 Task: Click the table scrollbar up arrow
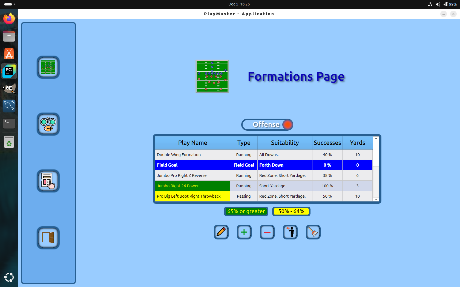pyautogui.click(x=376, y=139)
